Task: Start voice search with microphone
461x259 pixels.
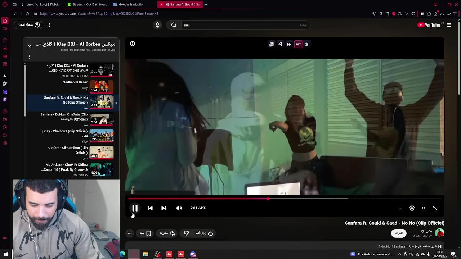Action: (157, 25)
